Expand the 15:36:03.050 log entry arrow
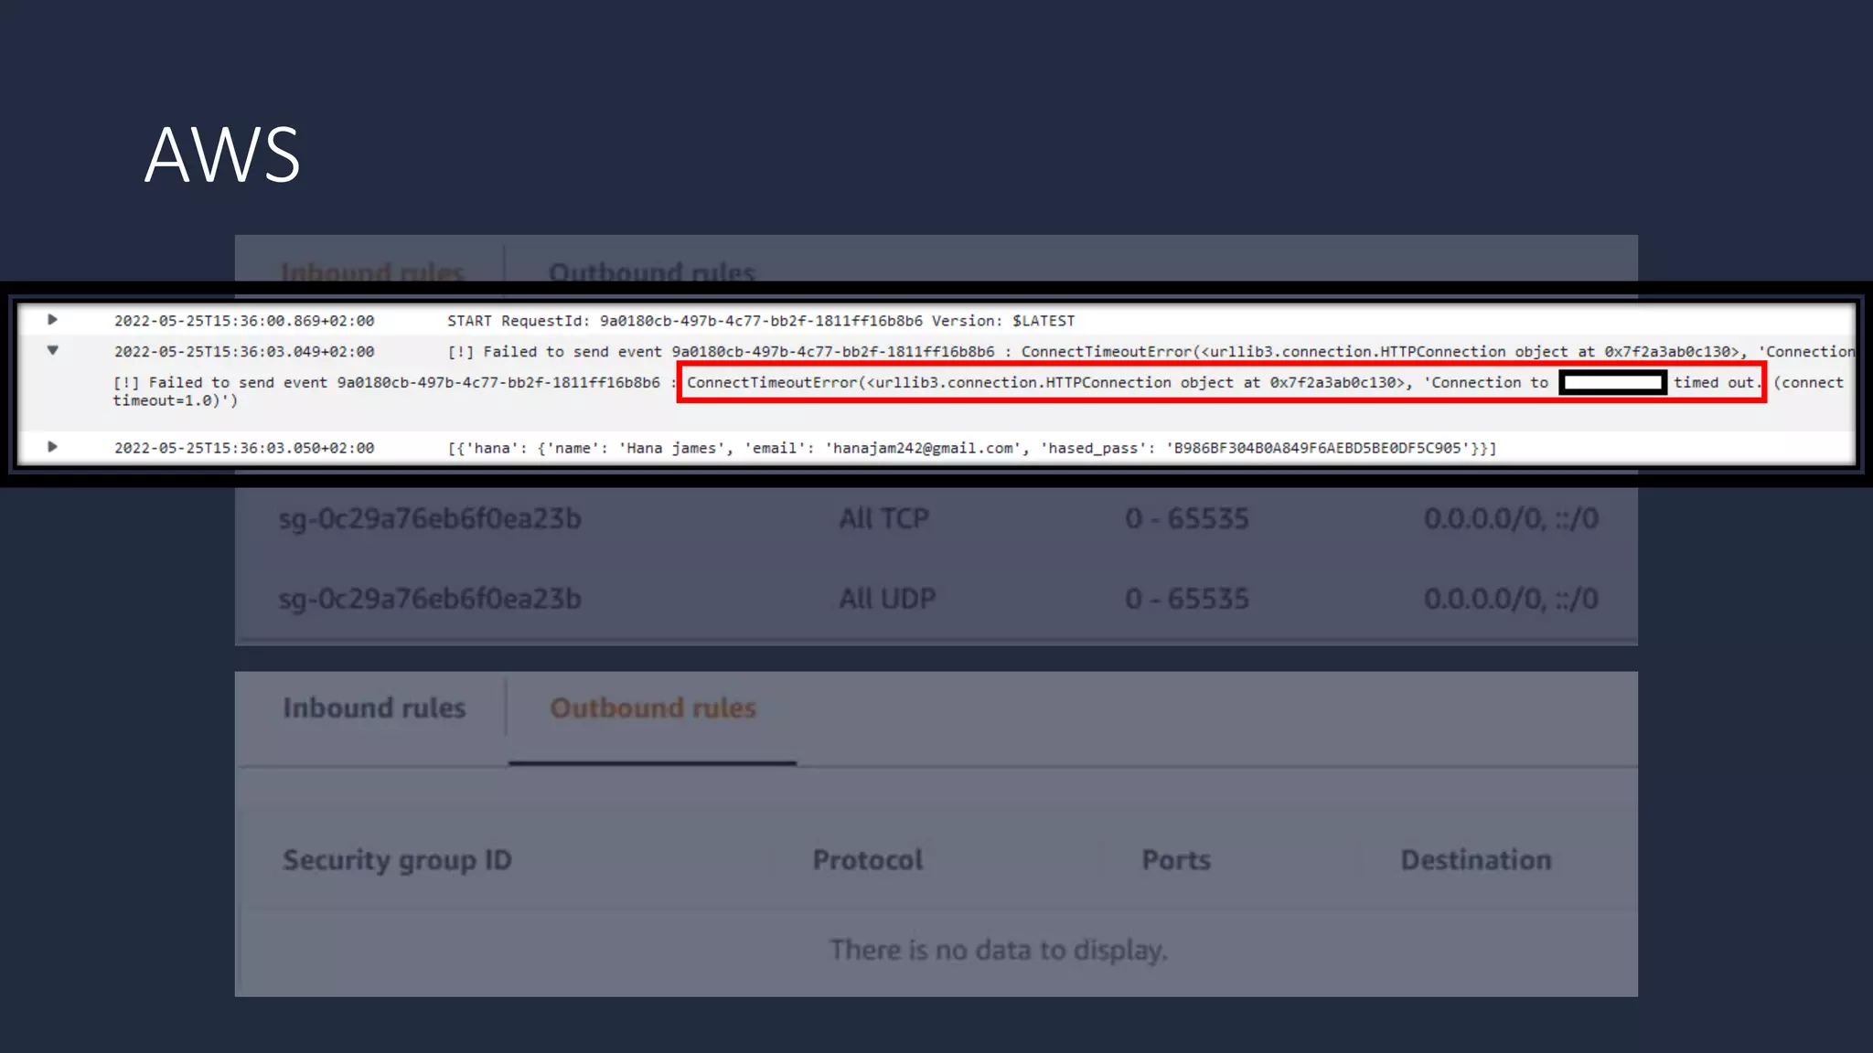The height and width of the screenshot is (1053, 1873). pyautogui.click(x=52, y=447)
